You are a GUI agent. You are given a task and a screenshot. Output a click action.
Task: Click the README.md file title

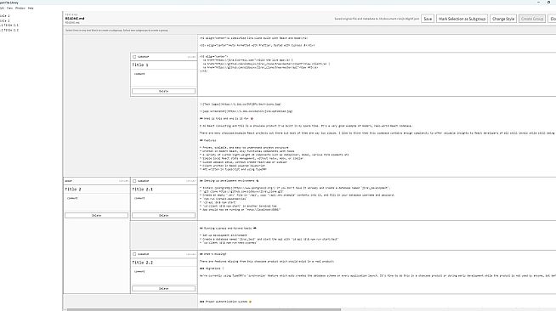click(x=75, y=19)
